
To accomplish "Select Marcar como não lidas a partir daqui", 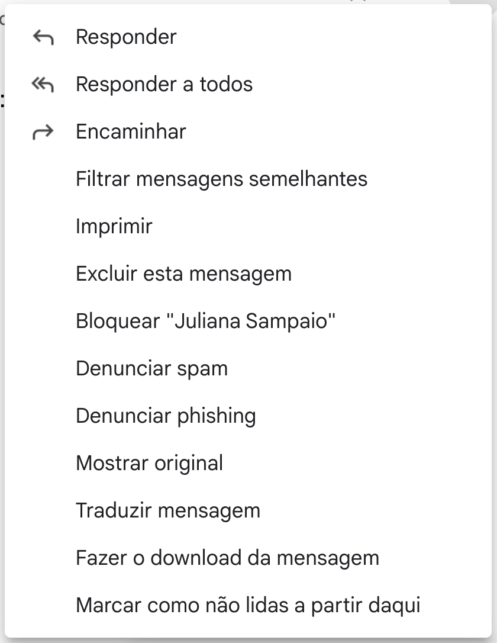I will [x=247, y=605].
